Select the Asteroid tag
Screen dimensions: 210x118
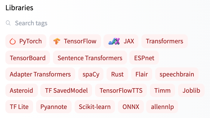coord(21,90)
